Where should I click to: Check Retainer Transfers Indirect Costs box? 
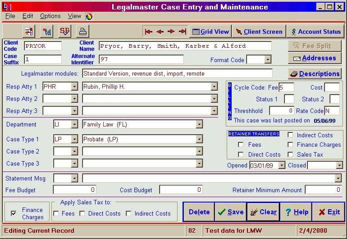point(290,135)
